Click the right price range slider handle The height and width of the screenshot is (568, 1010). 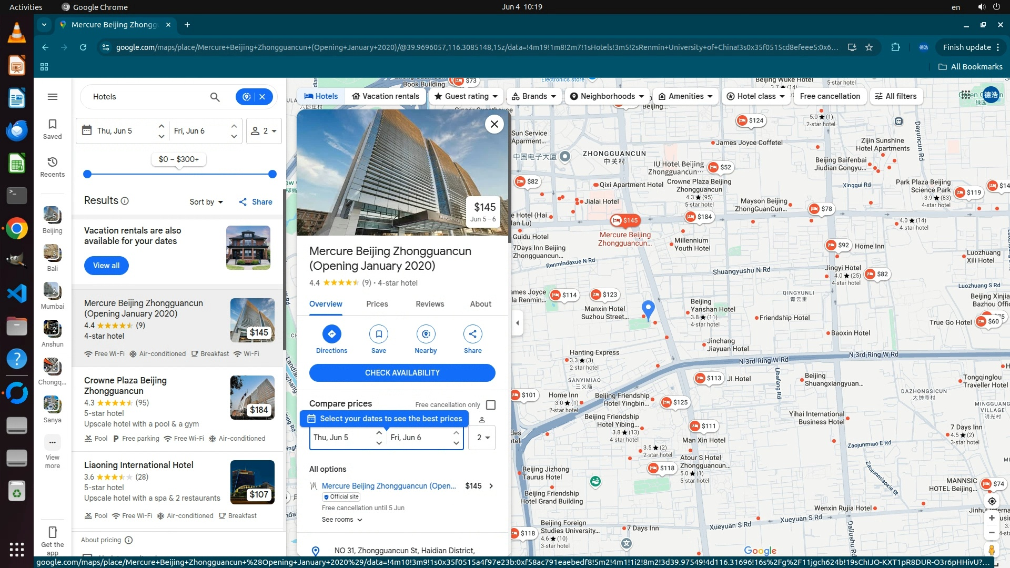[272, 174]
